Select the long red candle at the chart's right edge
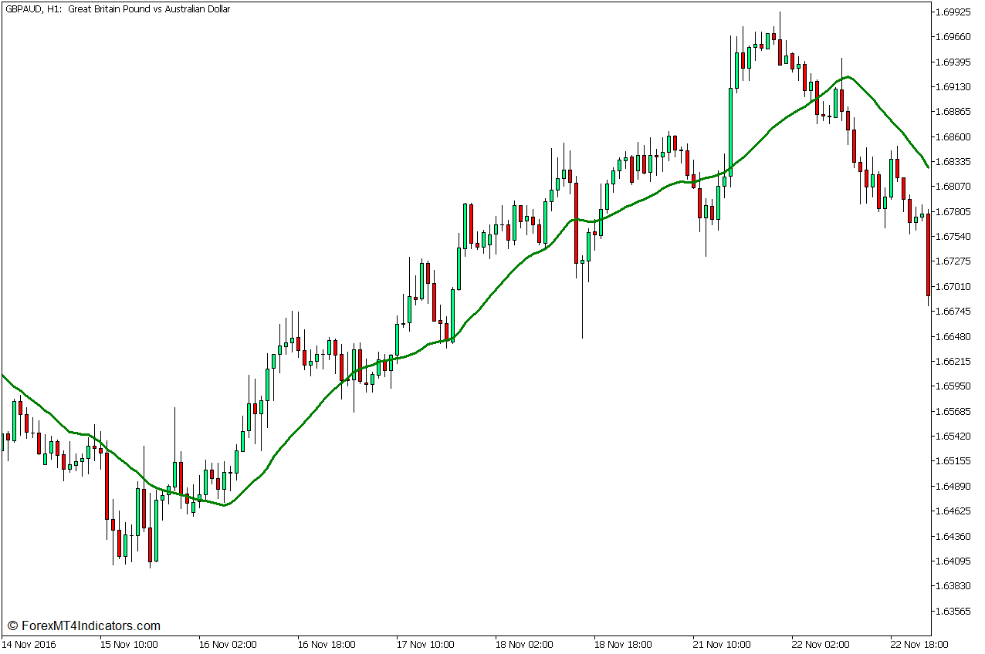The image size is (985, 654). [929, 255]
